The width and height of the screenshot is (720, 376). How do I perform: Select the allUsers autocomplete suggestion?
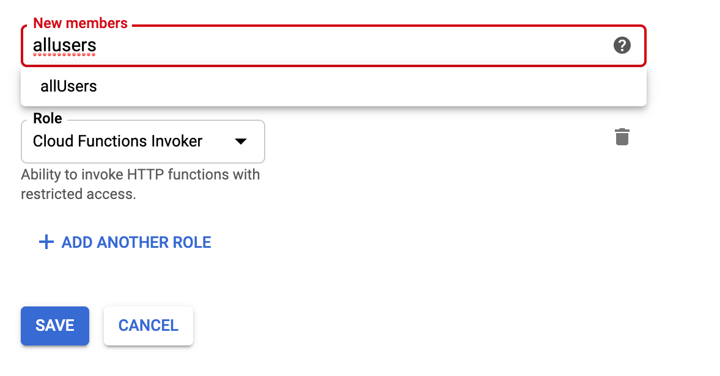(68, 86)
